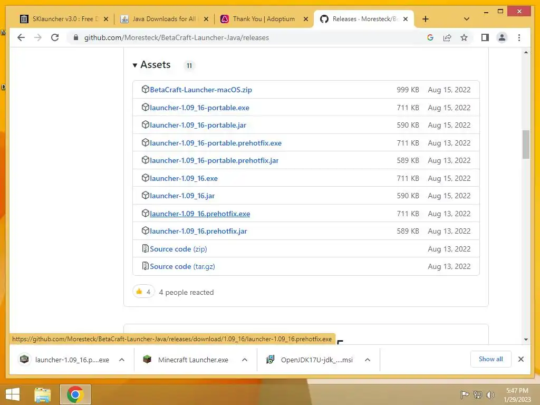Open the tab search dropdown

467,19
